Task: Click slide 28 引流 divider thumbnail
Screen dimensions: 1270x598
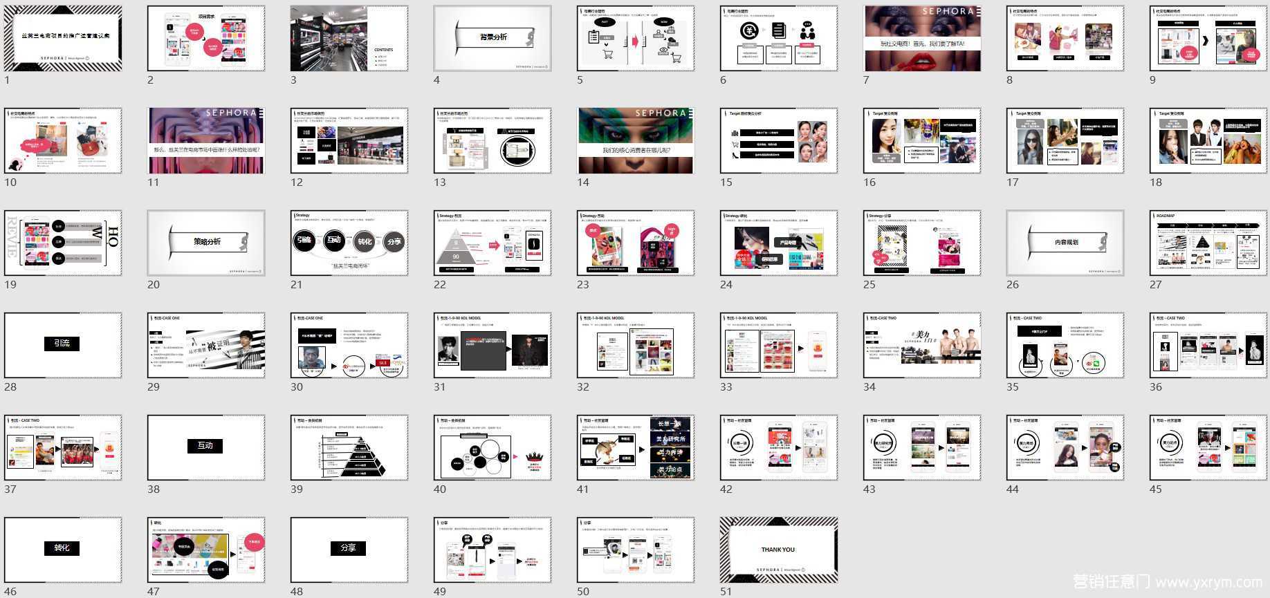Action: (63, 345)
